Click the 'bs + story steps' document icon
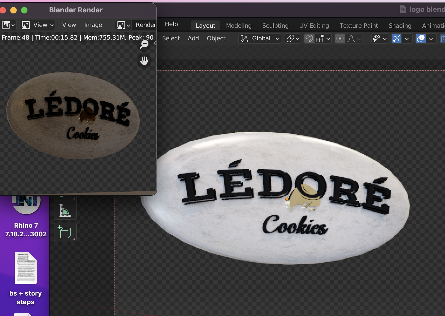 point(26,268)
